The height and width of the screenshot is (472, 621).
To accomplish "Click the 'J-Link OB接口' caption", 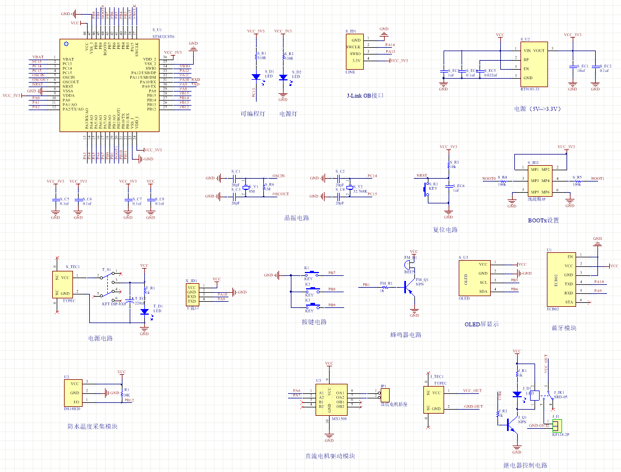I will pyautogui.click(x=365, y=96).
